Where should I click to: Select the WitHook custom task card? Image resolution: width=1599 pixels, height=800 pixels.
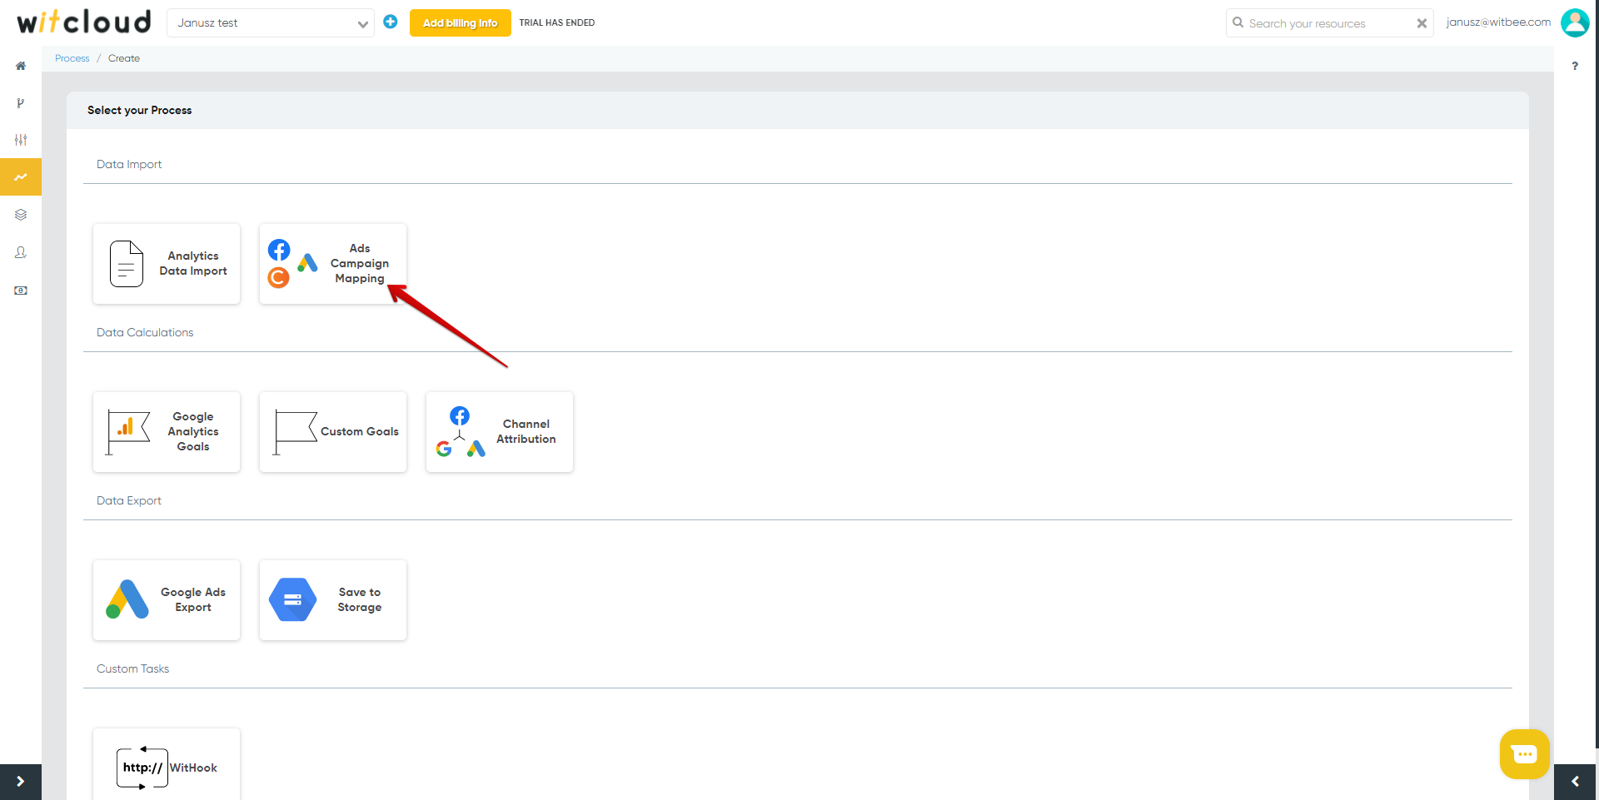pos(167,764)
